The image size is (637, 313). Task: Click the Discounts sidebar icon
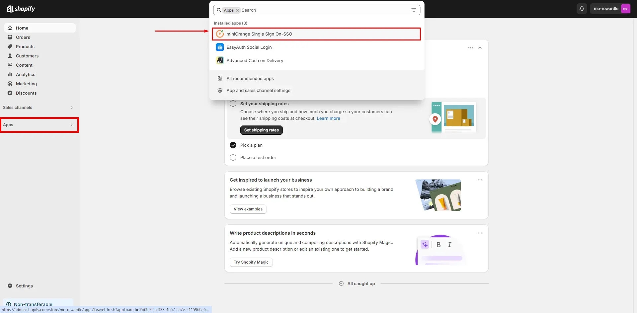click(10, 93)
